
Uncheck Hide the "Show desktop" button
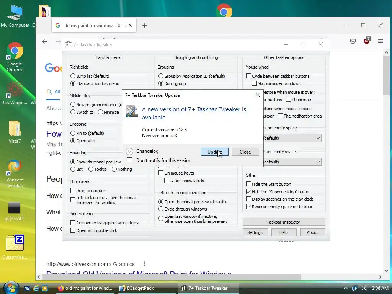(x=248, y=192)
